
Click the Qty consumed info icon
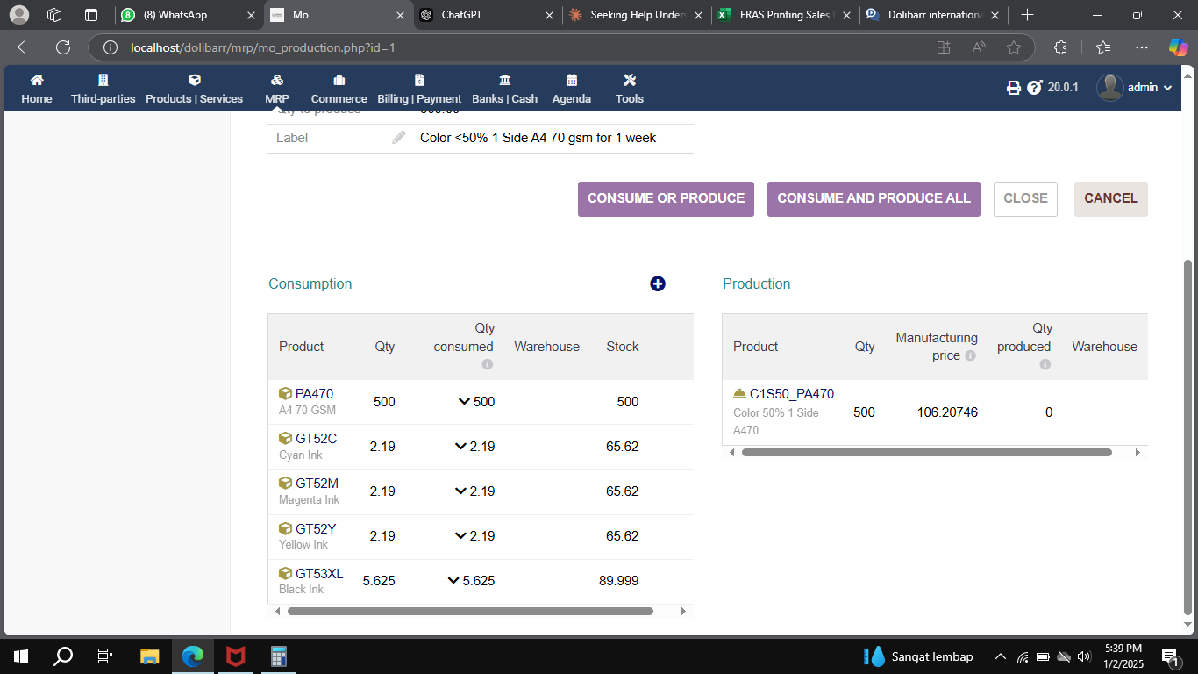488,364
